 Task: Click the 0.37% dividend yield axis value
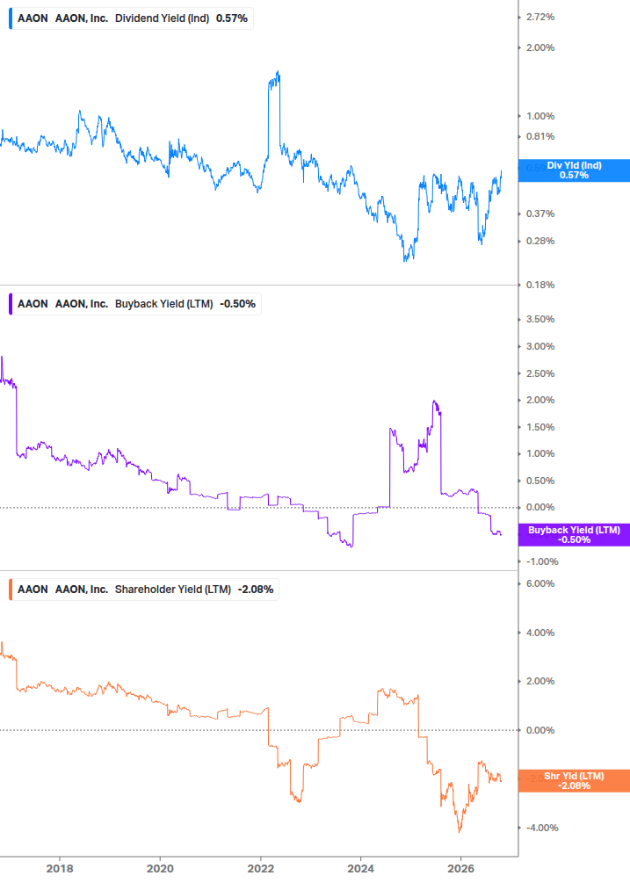click(540, 214)
